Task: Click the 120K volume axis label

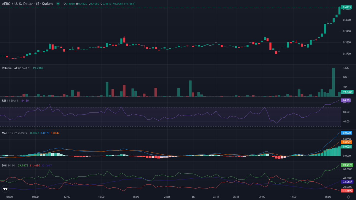Action: (346, 68)
